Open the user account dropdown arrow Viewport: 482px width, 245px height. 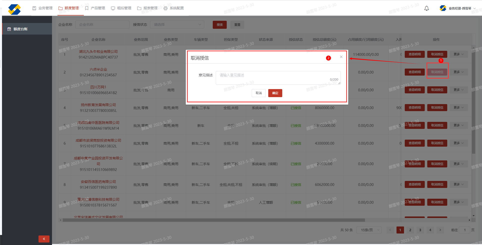(474, 9)
